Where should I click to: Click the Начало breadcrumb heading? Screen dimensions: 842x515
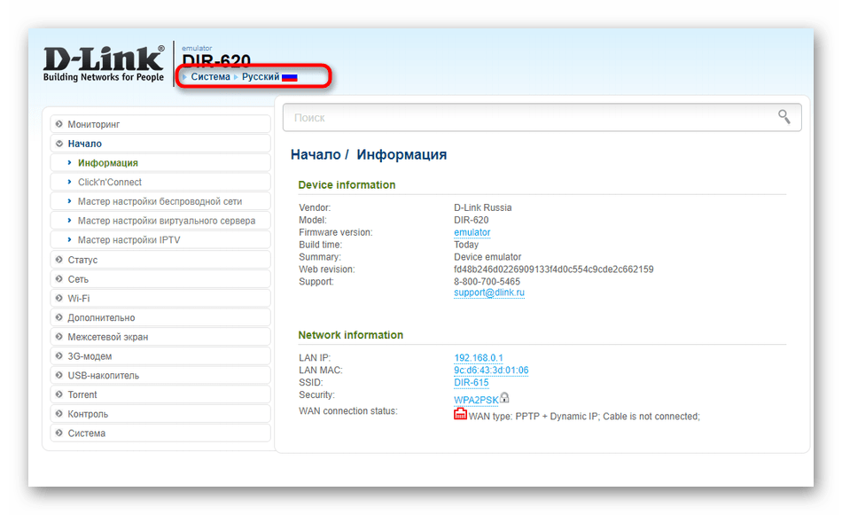click(316, 154)
